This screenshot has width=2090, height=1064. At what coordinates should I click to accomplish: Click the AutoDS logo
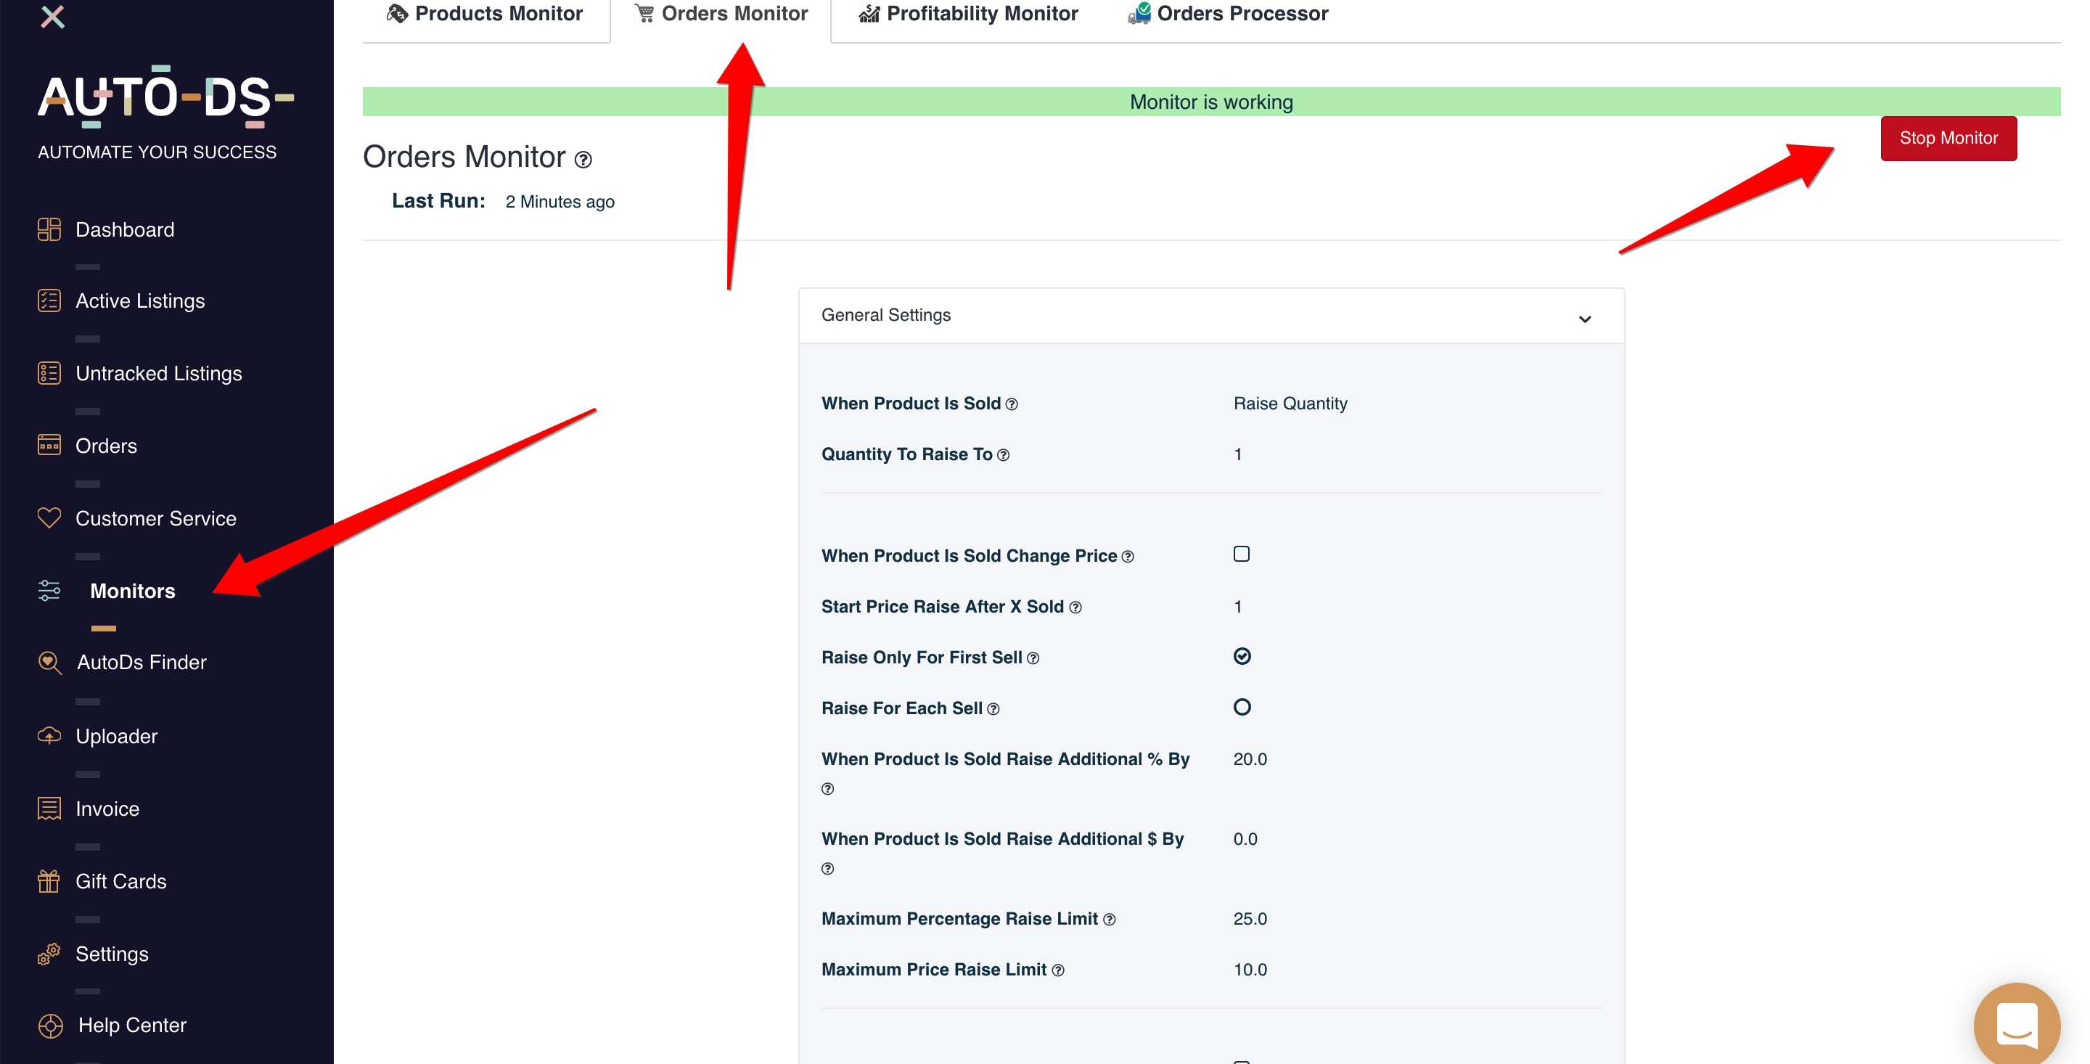click(165, 98)
